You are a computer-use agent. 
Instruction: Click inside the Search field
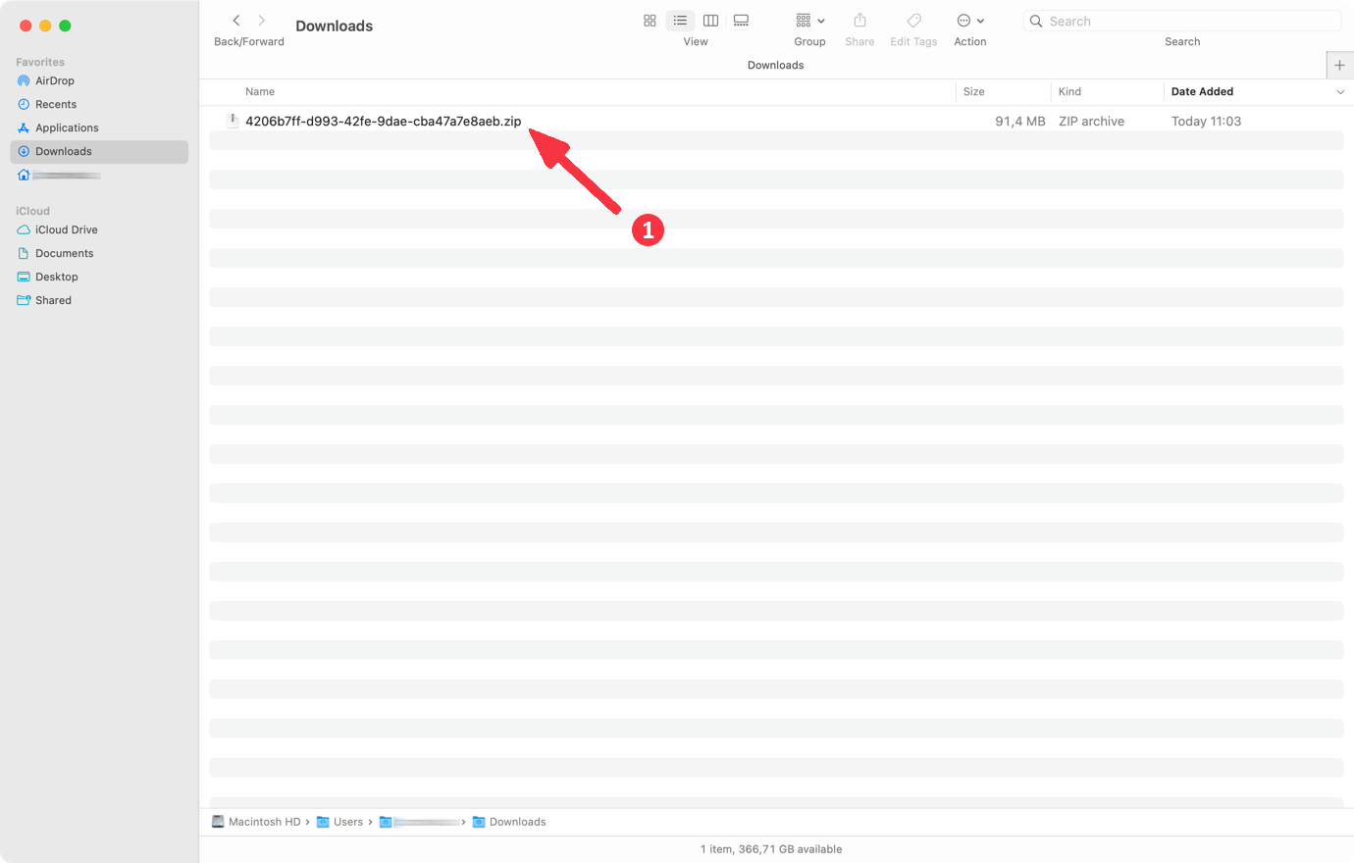coord(1177,21)
